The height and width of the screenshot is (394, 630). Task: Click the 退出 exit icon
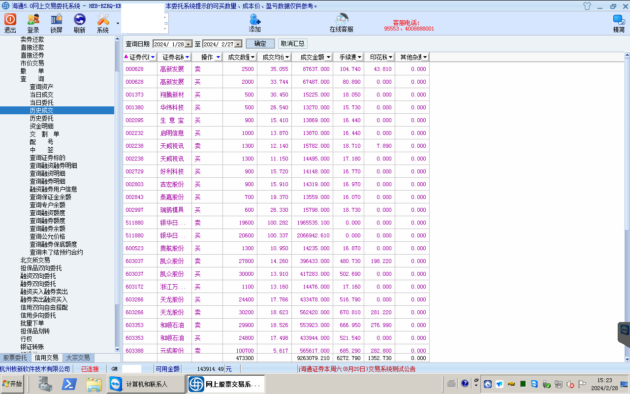point(10,20)
